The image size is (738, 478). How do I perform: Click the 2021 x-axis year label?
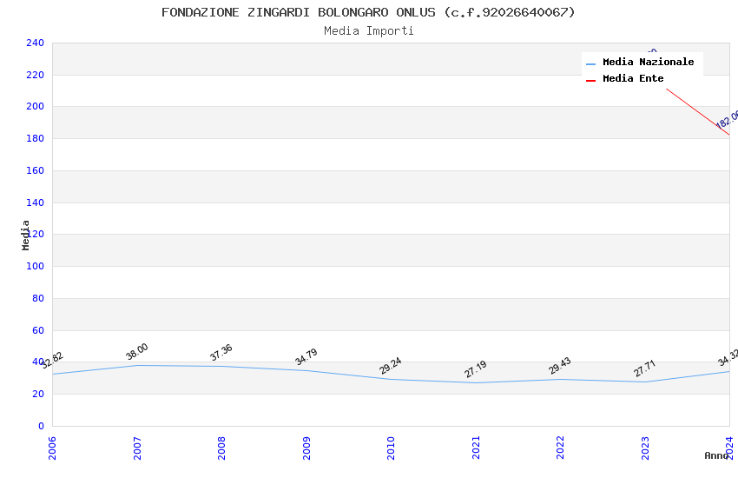(476, 448)
